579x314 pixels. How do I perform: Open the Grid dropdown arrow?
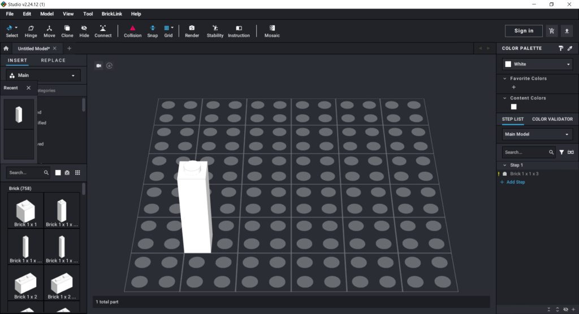coord(172,28)
